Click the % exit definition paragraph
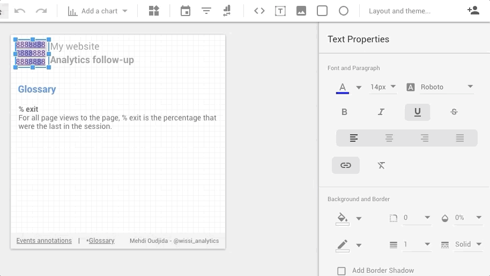The width and height of the screenshot is (490, 276). [117, 122]
